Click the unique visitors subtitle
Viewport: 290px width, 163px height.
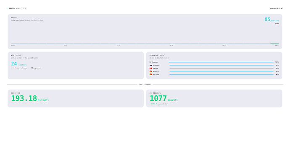click(24, 58)
